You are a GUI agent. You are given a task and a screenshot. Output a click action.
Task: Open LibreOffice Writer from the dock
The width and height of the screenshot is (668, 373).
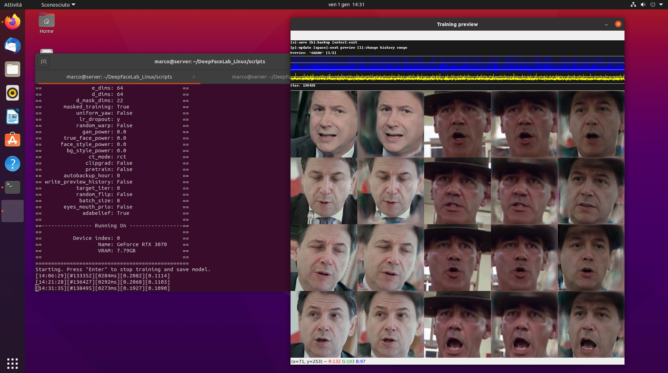click(x=12, y=116)
